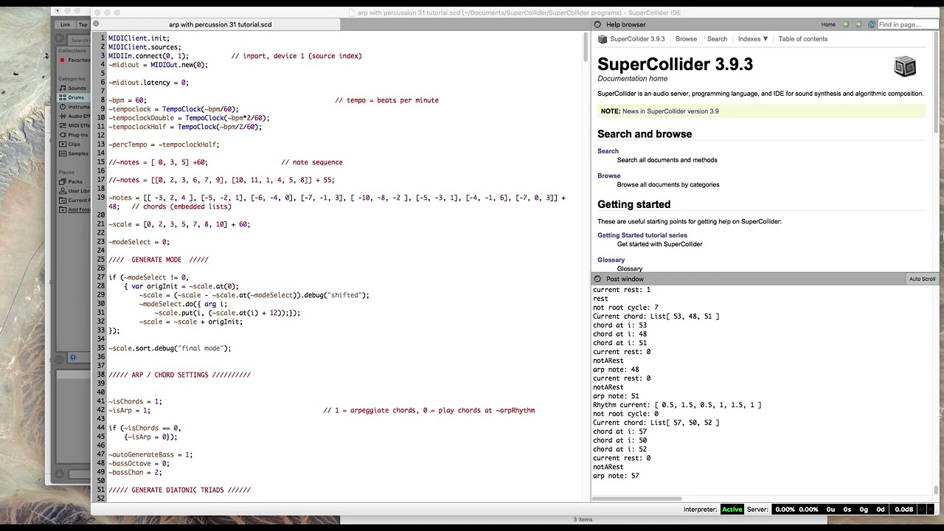Go to Help browser Home

828,24
